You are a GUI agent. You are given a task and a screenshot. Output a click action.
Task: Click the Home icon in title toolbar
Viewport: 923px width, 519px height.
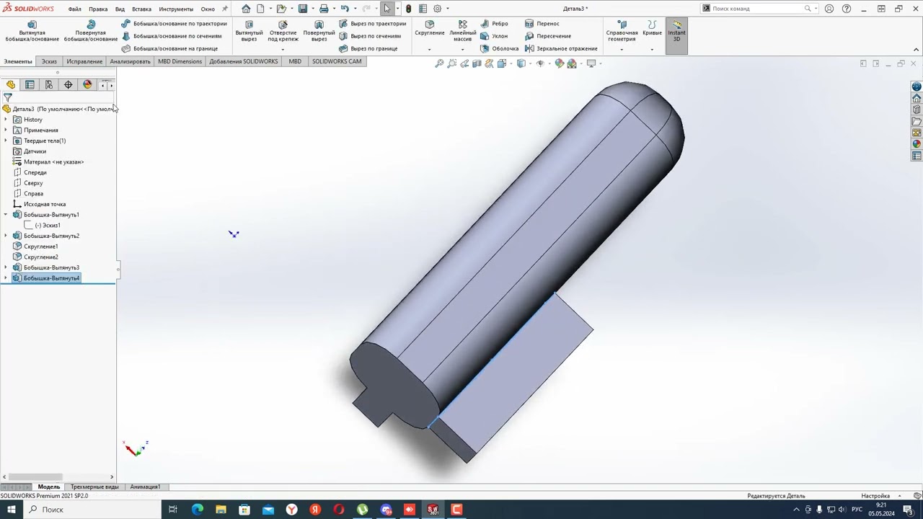click(x=246, y=9)
